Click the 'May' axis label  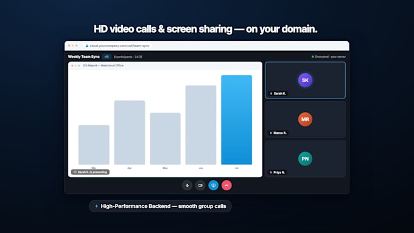pos(165,168)
